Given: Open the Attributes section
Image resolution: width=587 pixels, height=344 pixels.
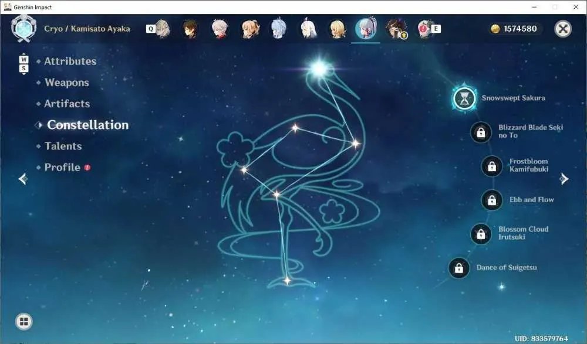Looking at the screenshot, I should coord(70,62).
